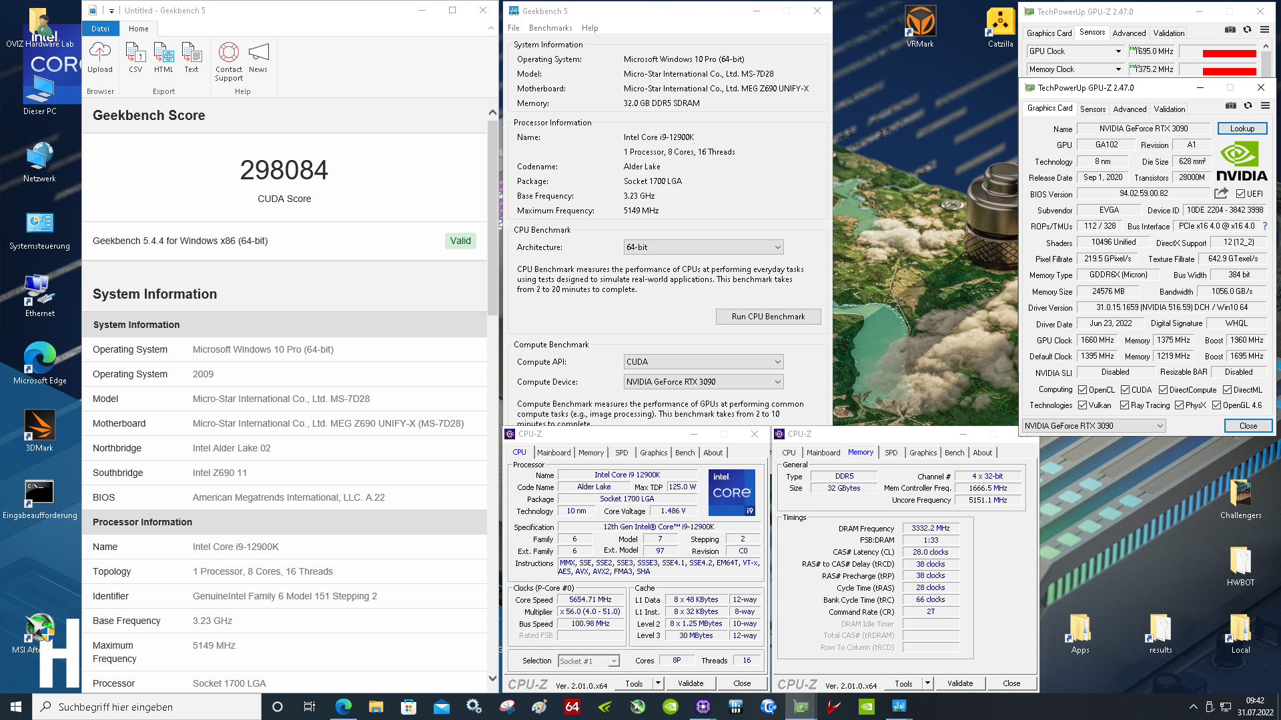
Task: Open Catzilla desktop shortcut
Action: coord(1000,27)
